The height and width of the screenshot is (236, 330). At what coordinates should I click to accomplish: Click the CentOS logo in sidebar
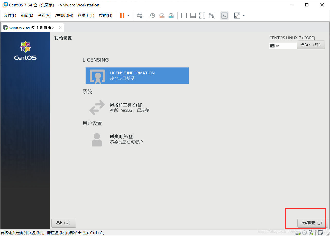[25, 51]
